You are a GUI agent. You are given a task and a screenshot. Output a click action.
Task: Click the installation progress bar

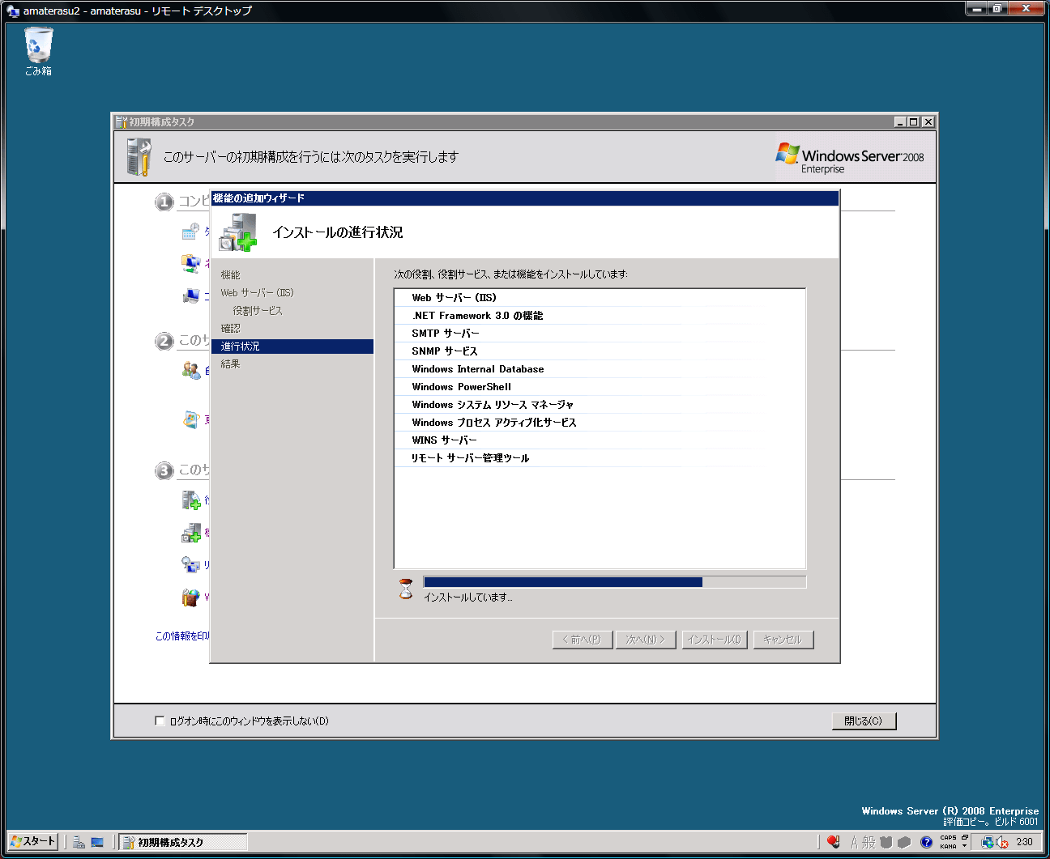[614, 582]
